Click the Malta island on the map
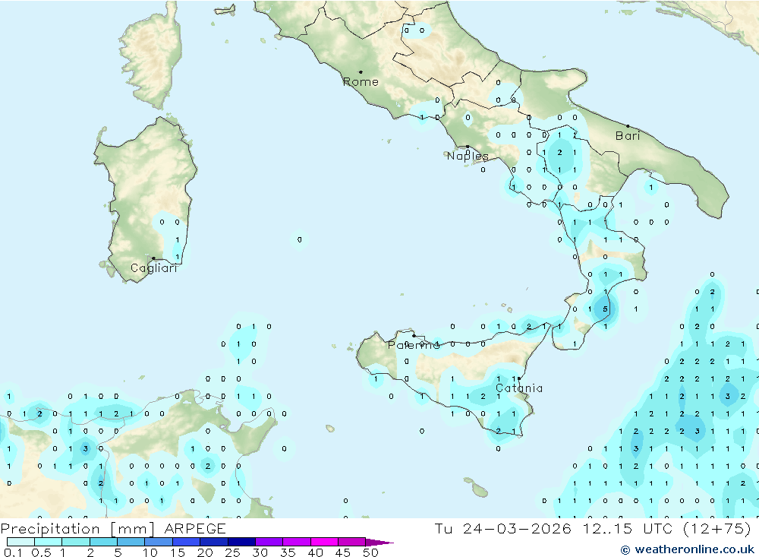 click(480, 492)
